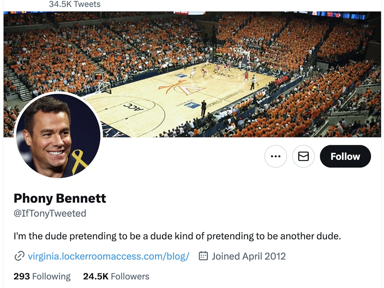Click the link icon beside the website URL

coord(18,256)
